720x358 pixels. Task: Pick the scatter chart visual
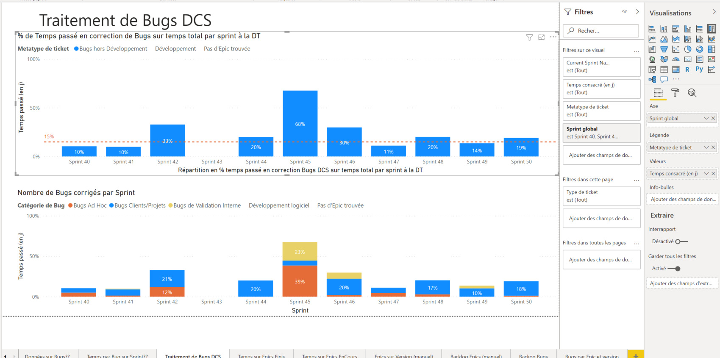(x=676, y=49)
